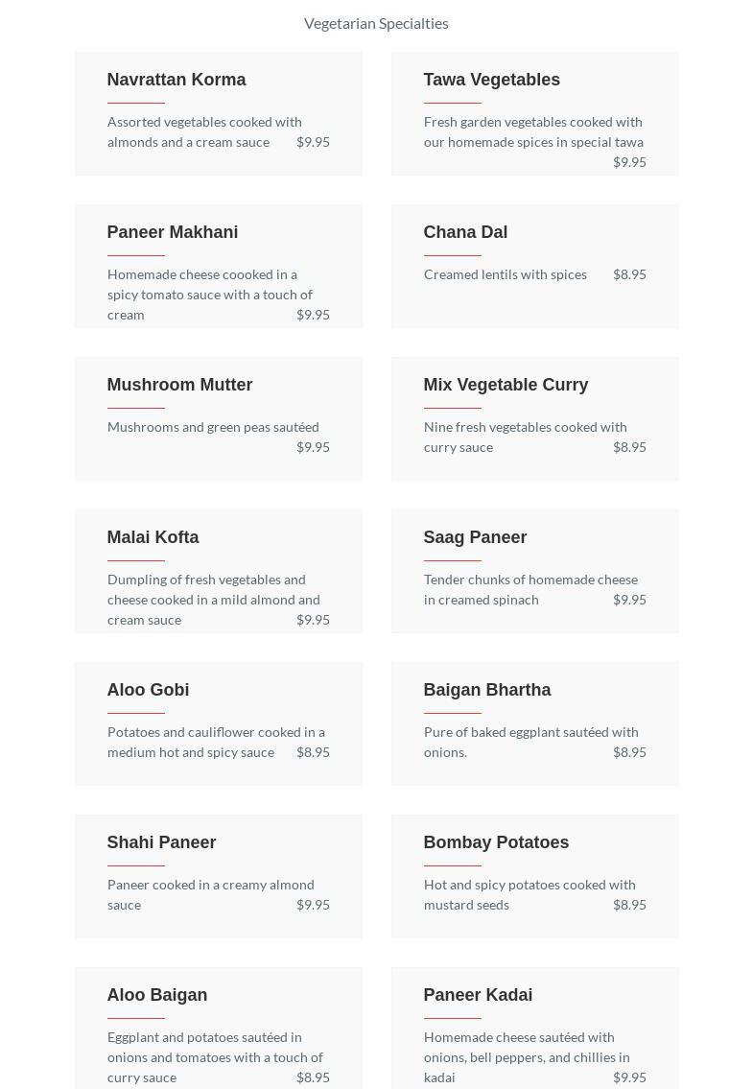This screenshot has height=1089, width=753.
Task: Click the Saag Paneer description text
Action: point(530,589)
